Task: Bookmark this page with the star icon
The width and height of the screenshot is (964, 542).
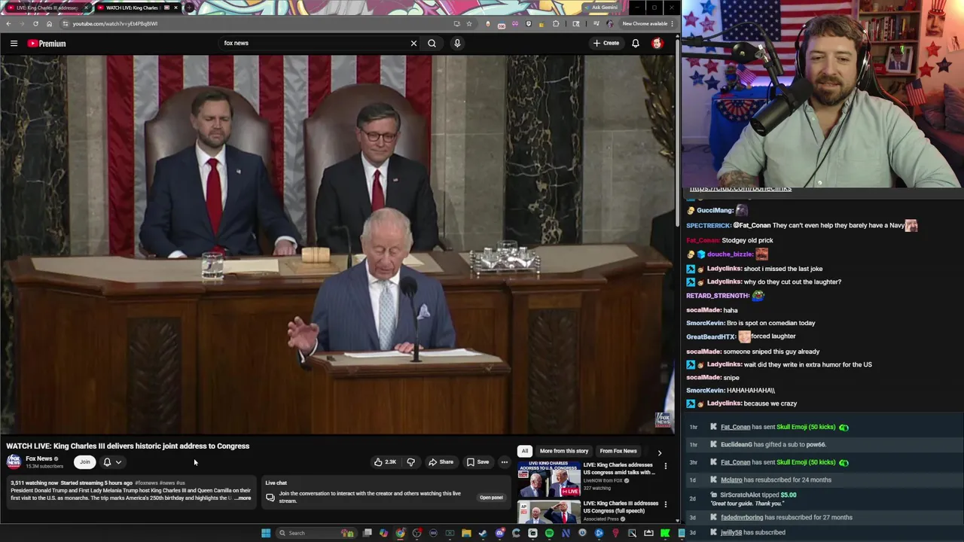Action: pos(469,23)
